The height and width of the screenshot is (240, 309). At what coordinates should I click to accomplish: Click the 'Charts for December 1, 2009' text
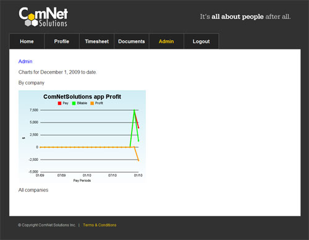click(x=57, y=72)
